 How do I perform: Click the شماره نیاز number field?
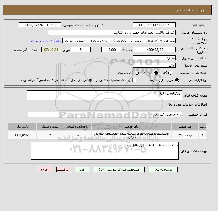(154, 25)
